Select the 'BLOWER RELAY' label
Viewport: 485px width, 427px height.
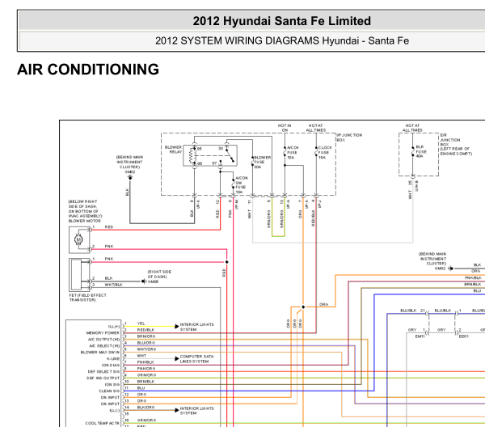point(173,149)
